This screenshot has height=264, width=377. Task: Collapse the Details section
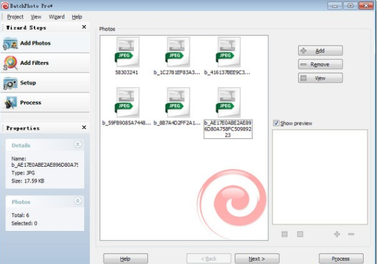78,144
